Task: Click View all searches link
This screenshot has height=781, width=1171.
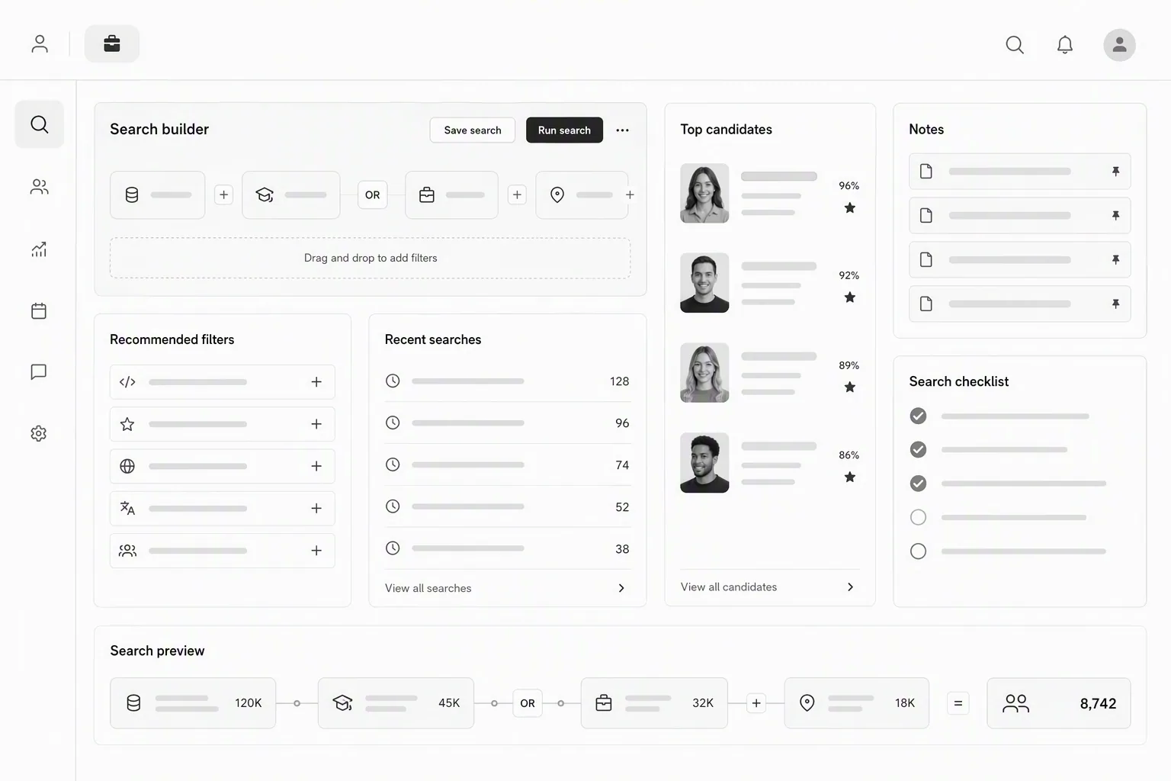Action: [428, 588]
